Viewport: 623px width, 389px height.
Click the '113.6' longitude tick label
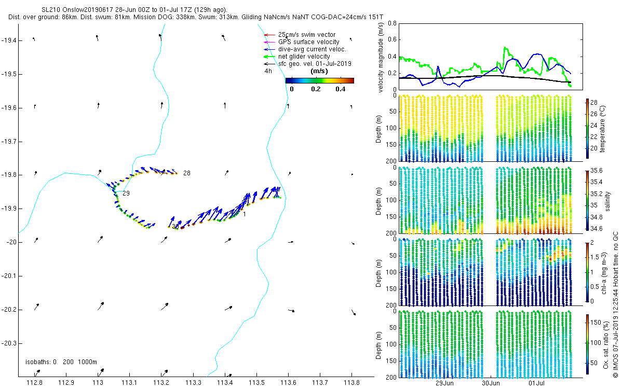pos(288,383)
